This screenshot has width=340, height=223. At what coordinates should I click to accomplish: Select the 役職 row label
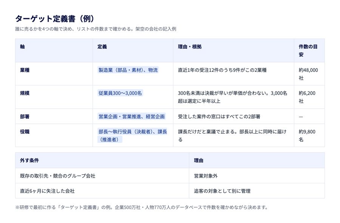pos(25,132)
